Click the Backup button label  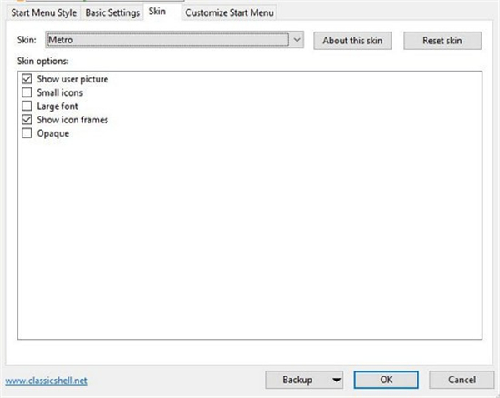tap(297, 380)
